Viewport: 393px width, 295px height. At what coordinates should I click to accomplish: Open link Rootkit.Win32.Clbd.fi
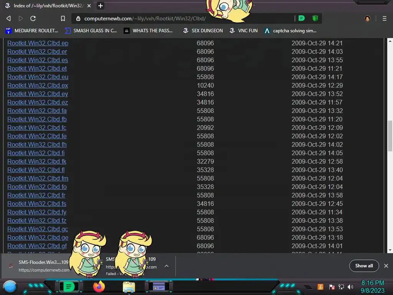(x=36, y=153)
